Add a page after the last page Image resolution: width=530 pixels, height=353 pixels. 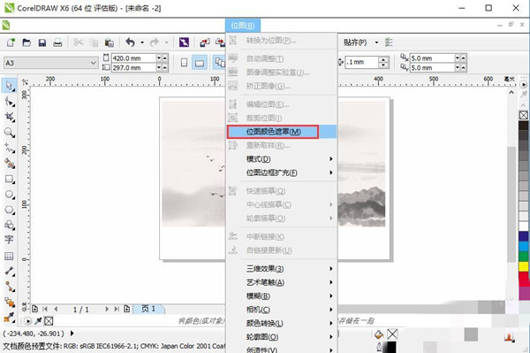point(126,309)
